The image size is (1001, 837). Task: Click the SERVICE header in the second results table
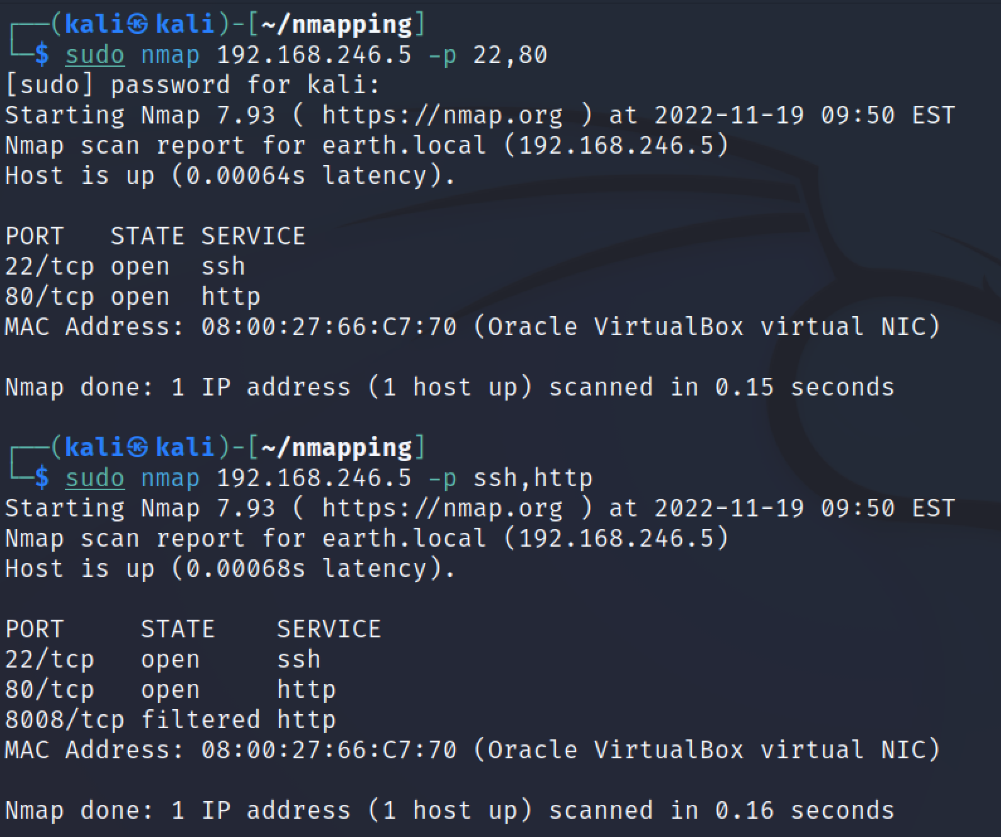click(329, 629)
